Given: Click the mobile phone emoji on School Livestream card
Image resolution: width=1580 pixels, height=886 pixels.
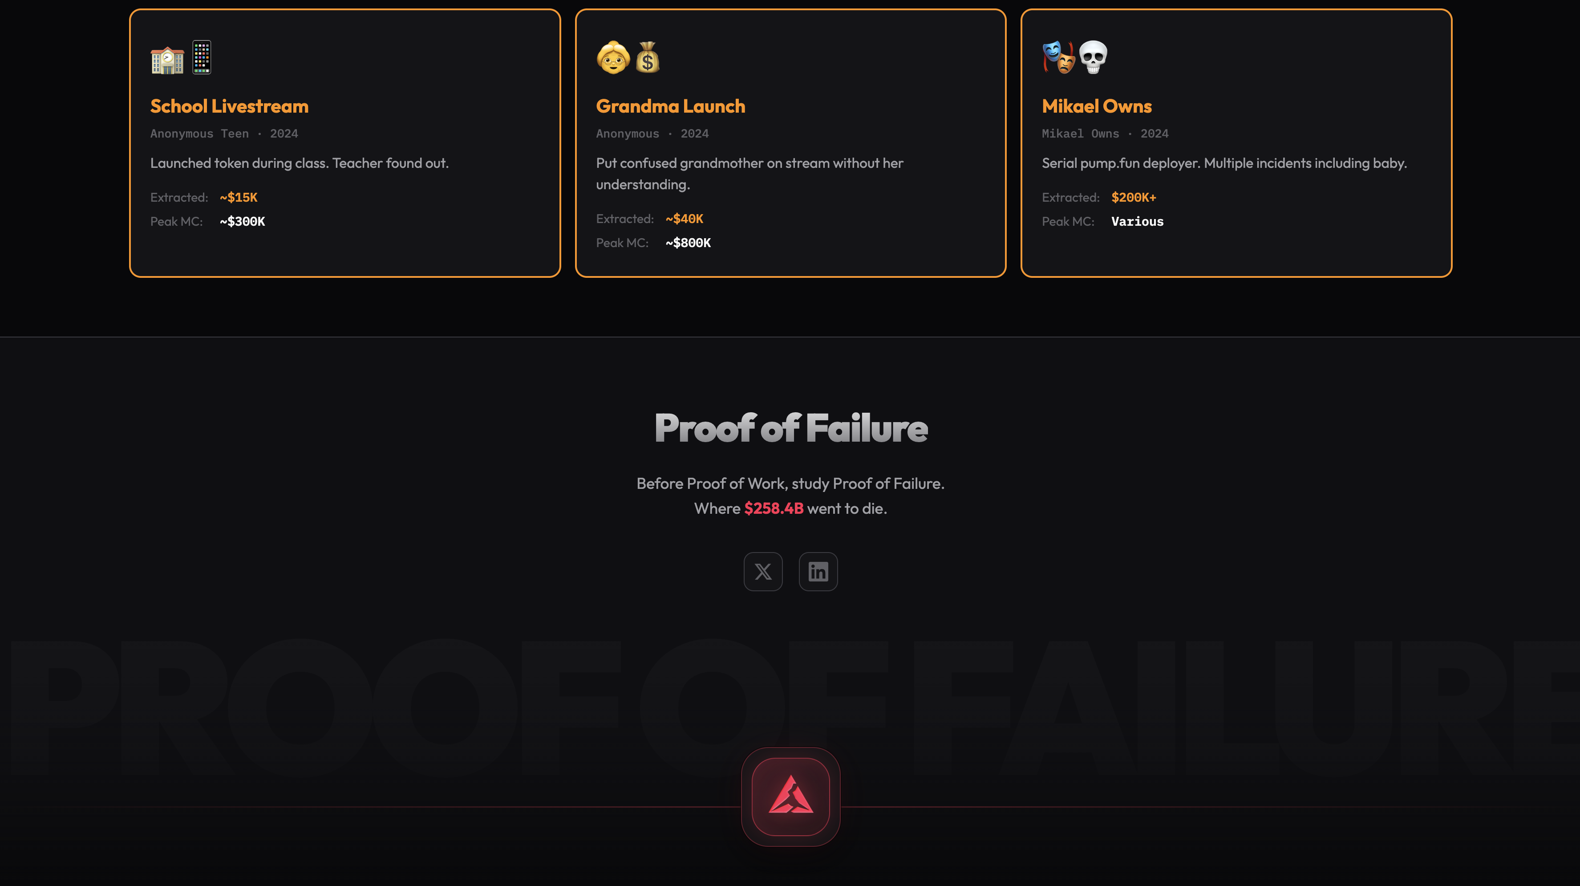Looking at the screenshot, I should pos(201,57).
